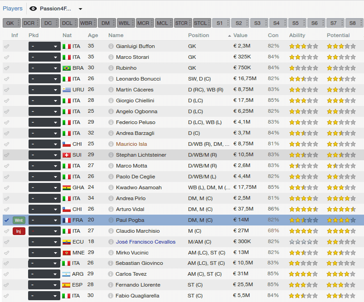Select the GK position slot
This screenshot has height=302, width=364.
pos(12,23)
